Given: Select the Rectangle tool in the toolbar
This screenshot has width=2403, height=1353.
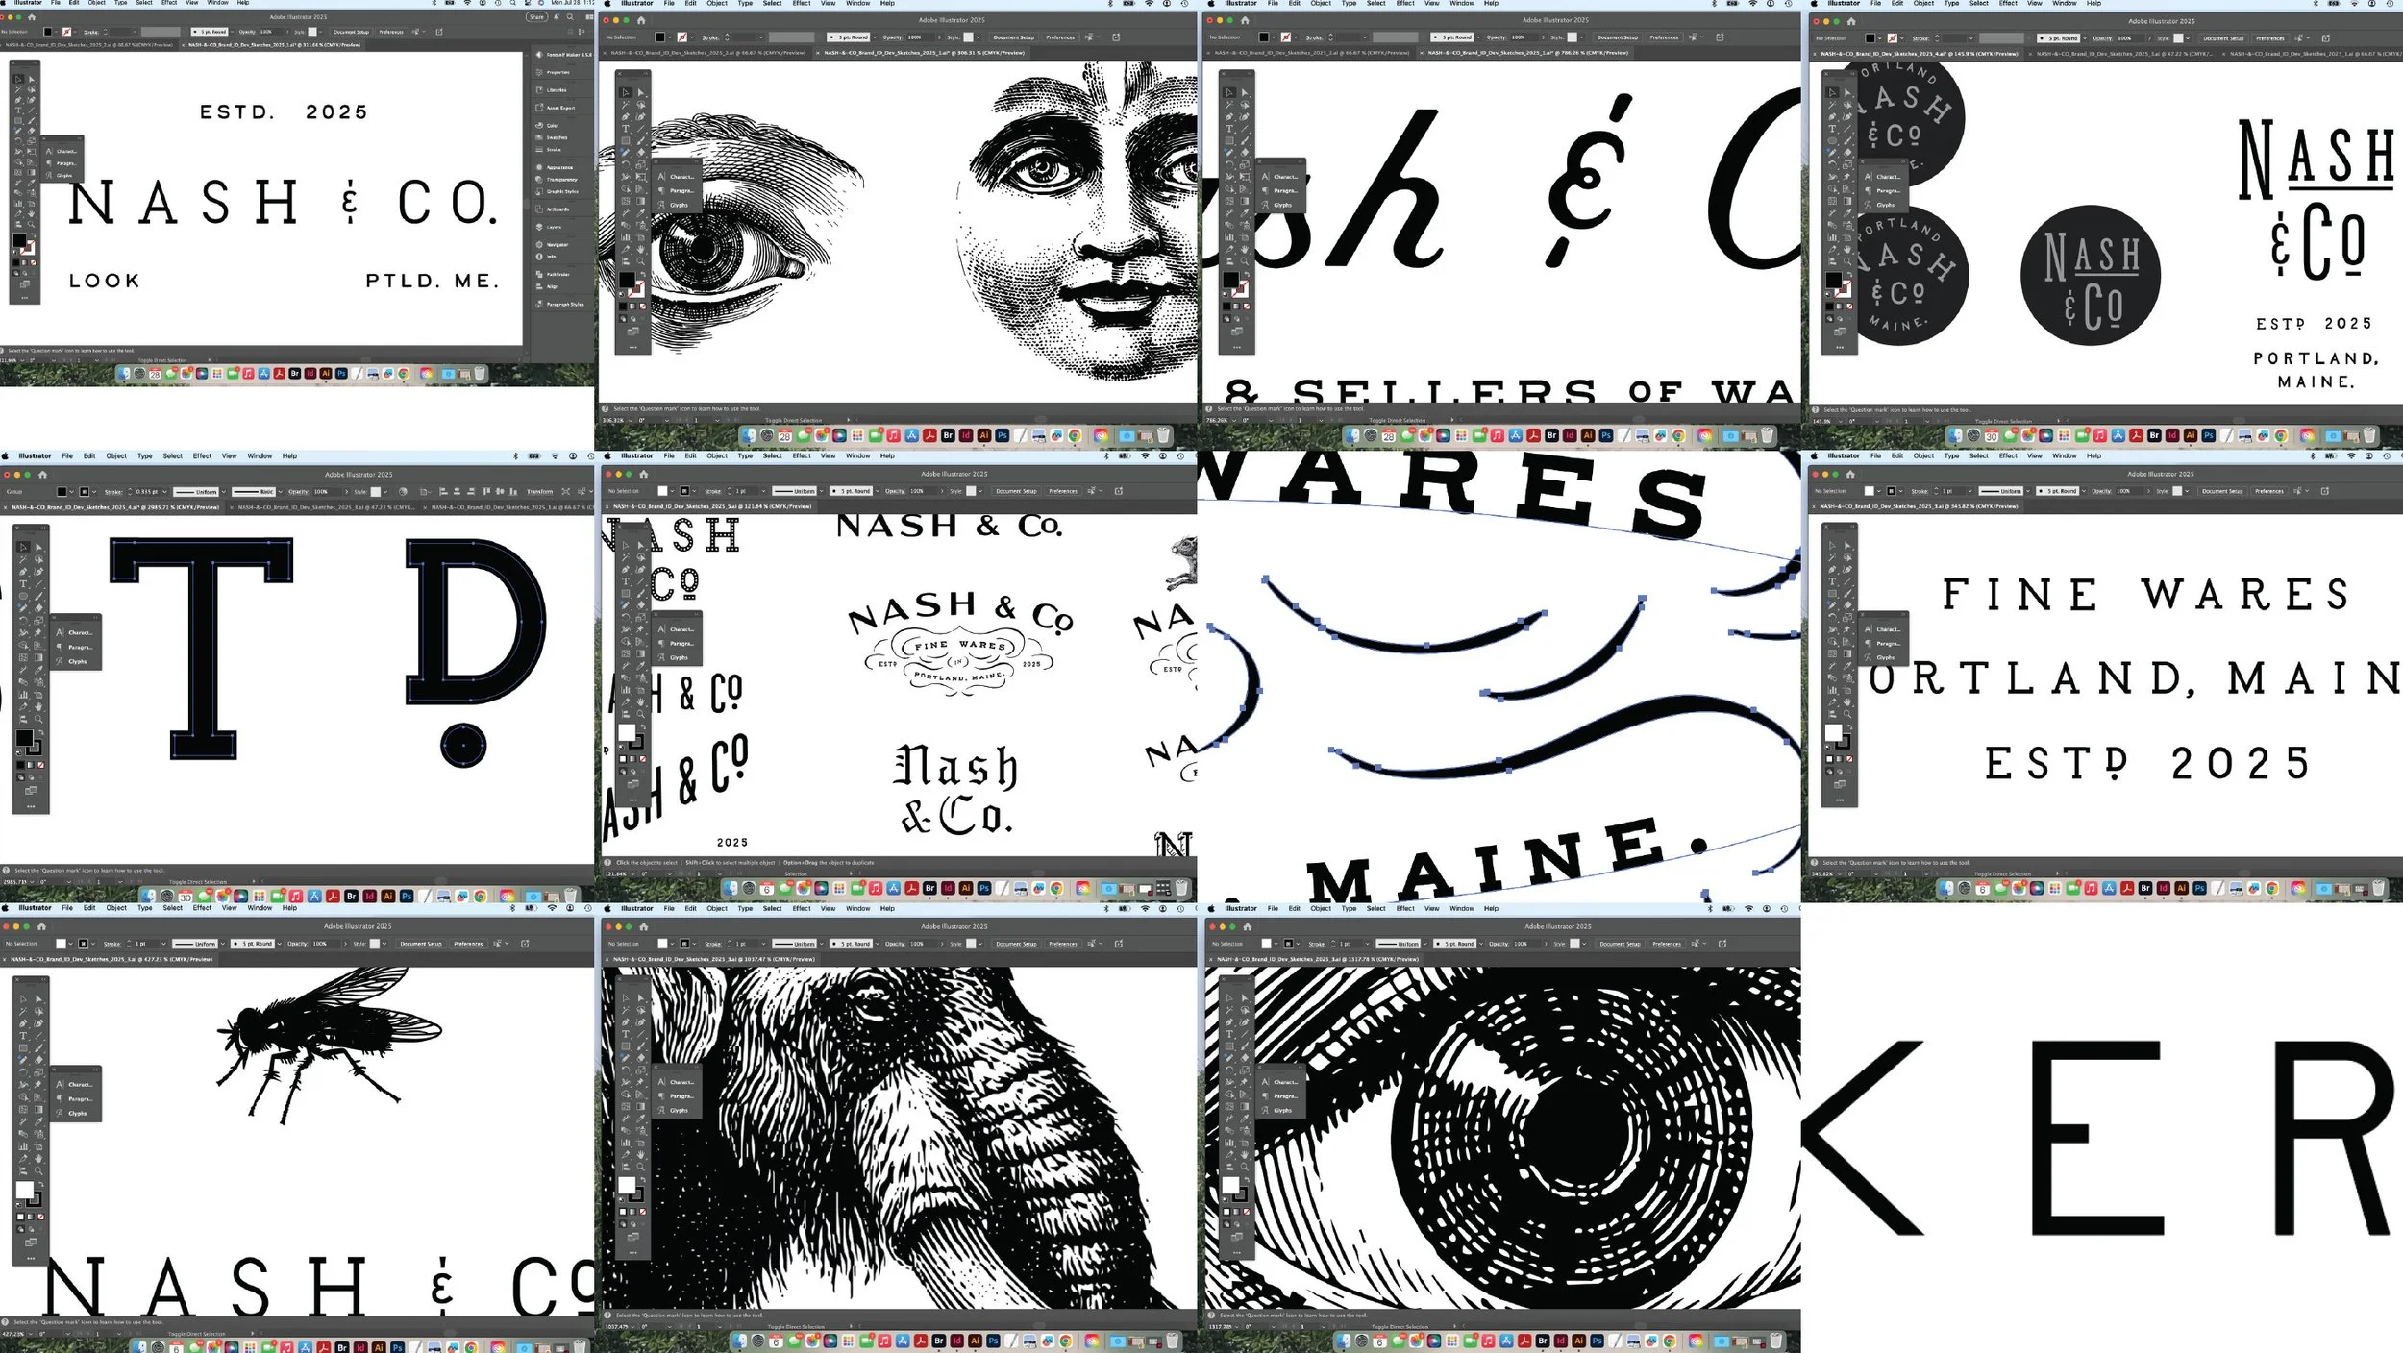Looking at the screenshot, I should pyautogui.click(x=18, y=120).
